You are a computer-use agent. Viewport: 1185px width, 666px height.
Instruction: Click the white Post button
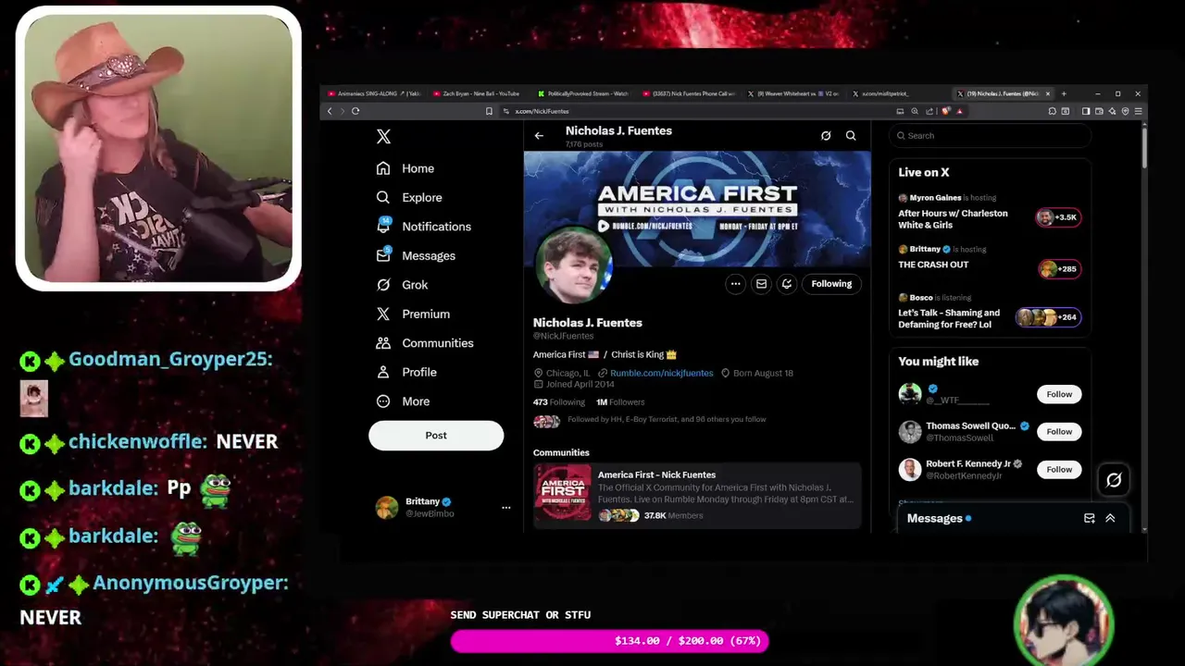(x=436, y=435)
